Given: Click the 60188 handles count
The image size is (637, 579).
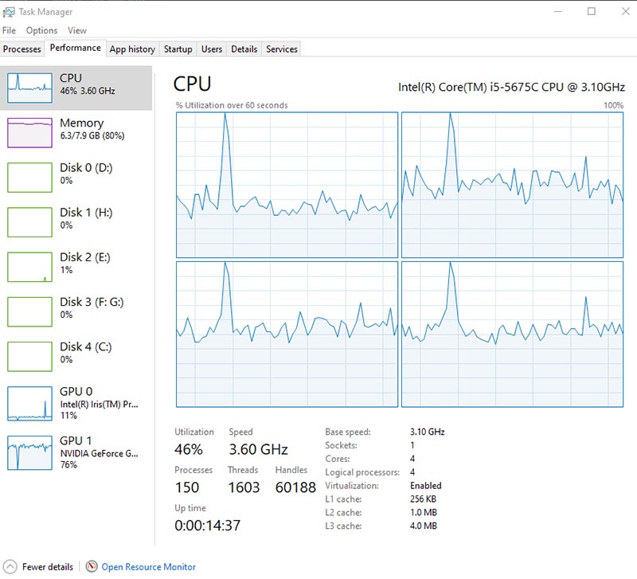Looking at the screenshot, I should click(x=295, y=487).
